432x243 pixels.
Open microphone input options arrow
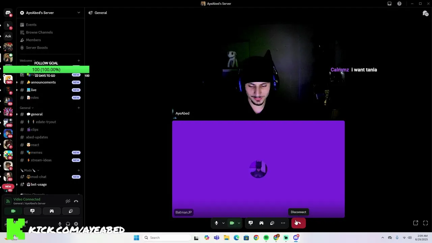point(223,223)
